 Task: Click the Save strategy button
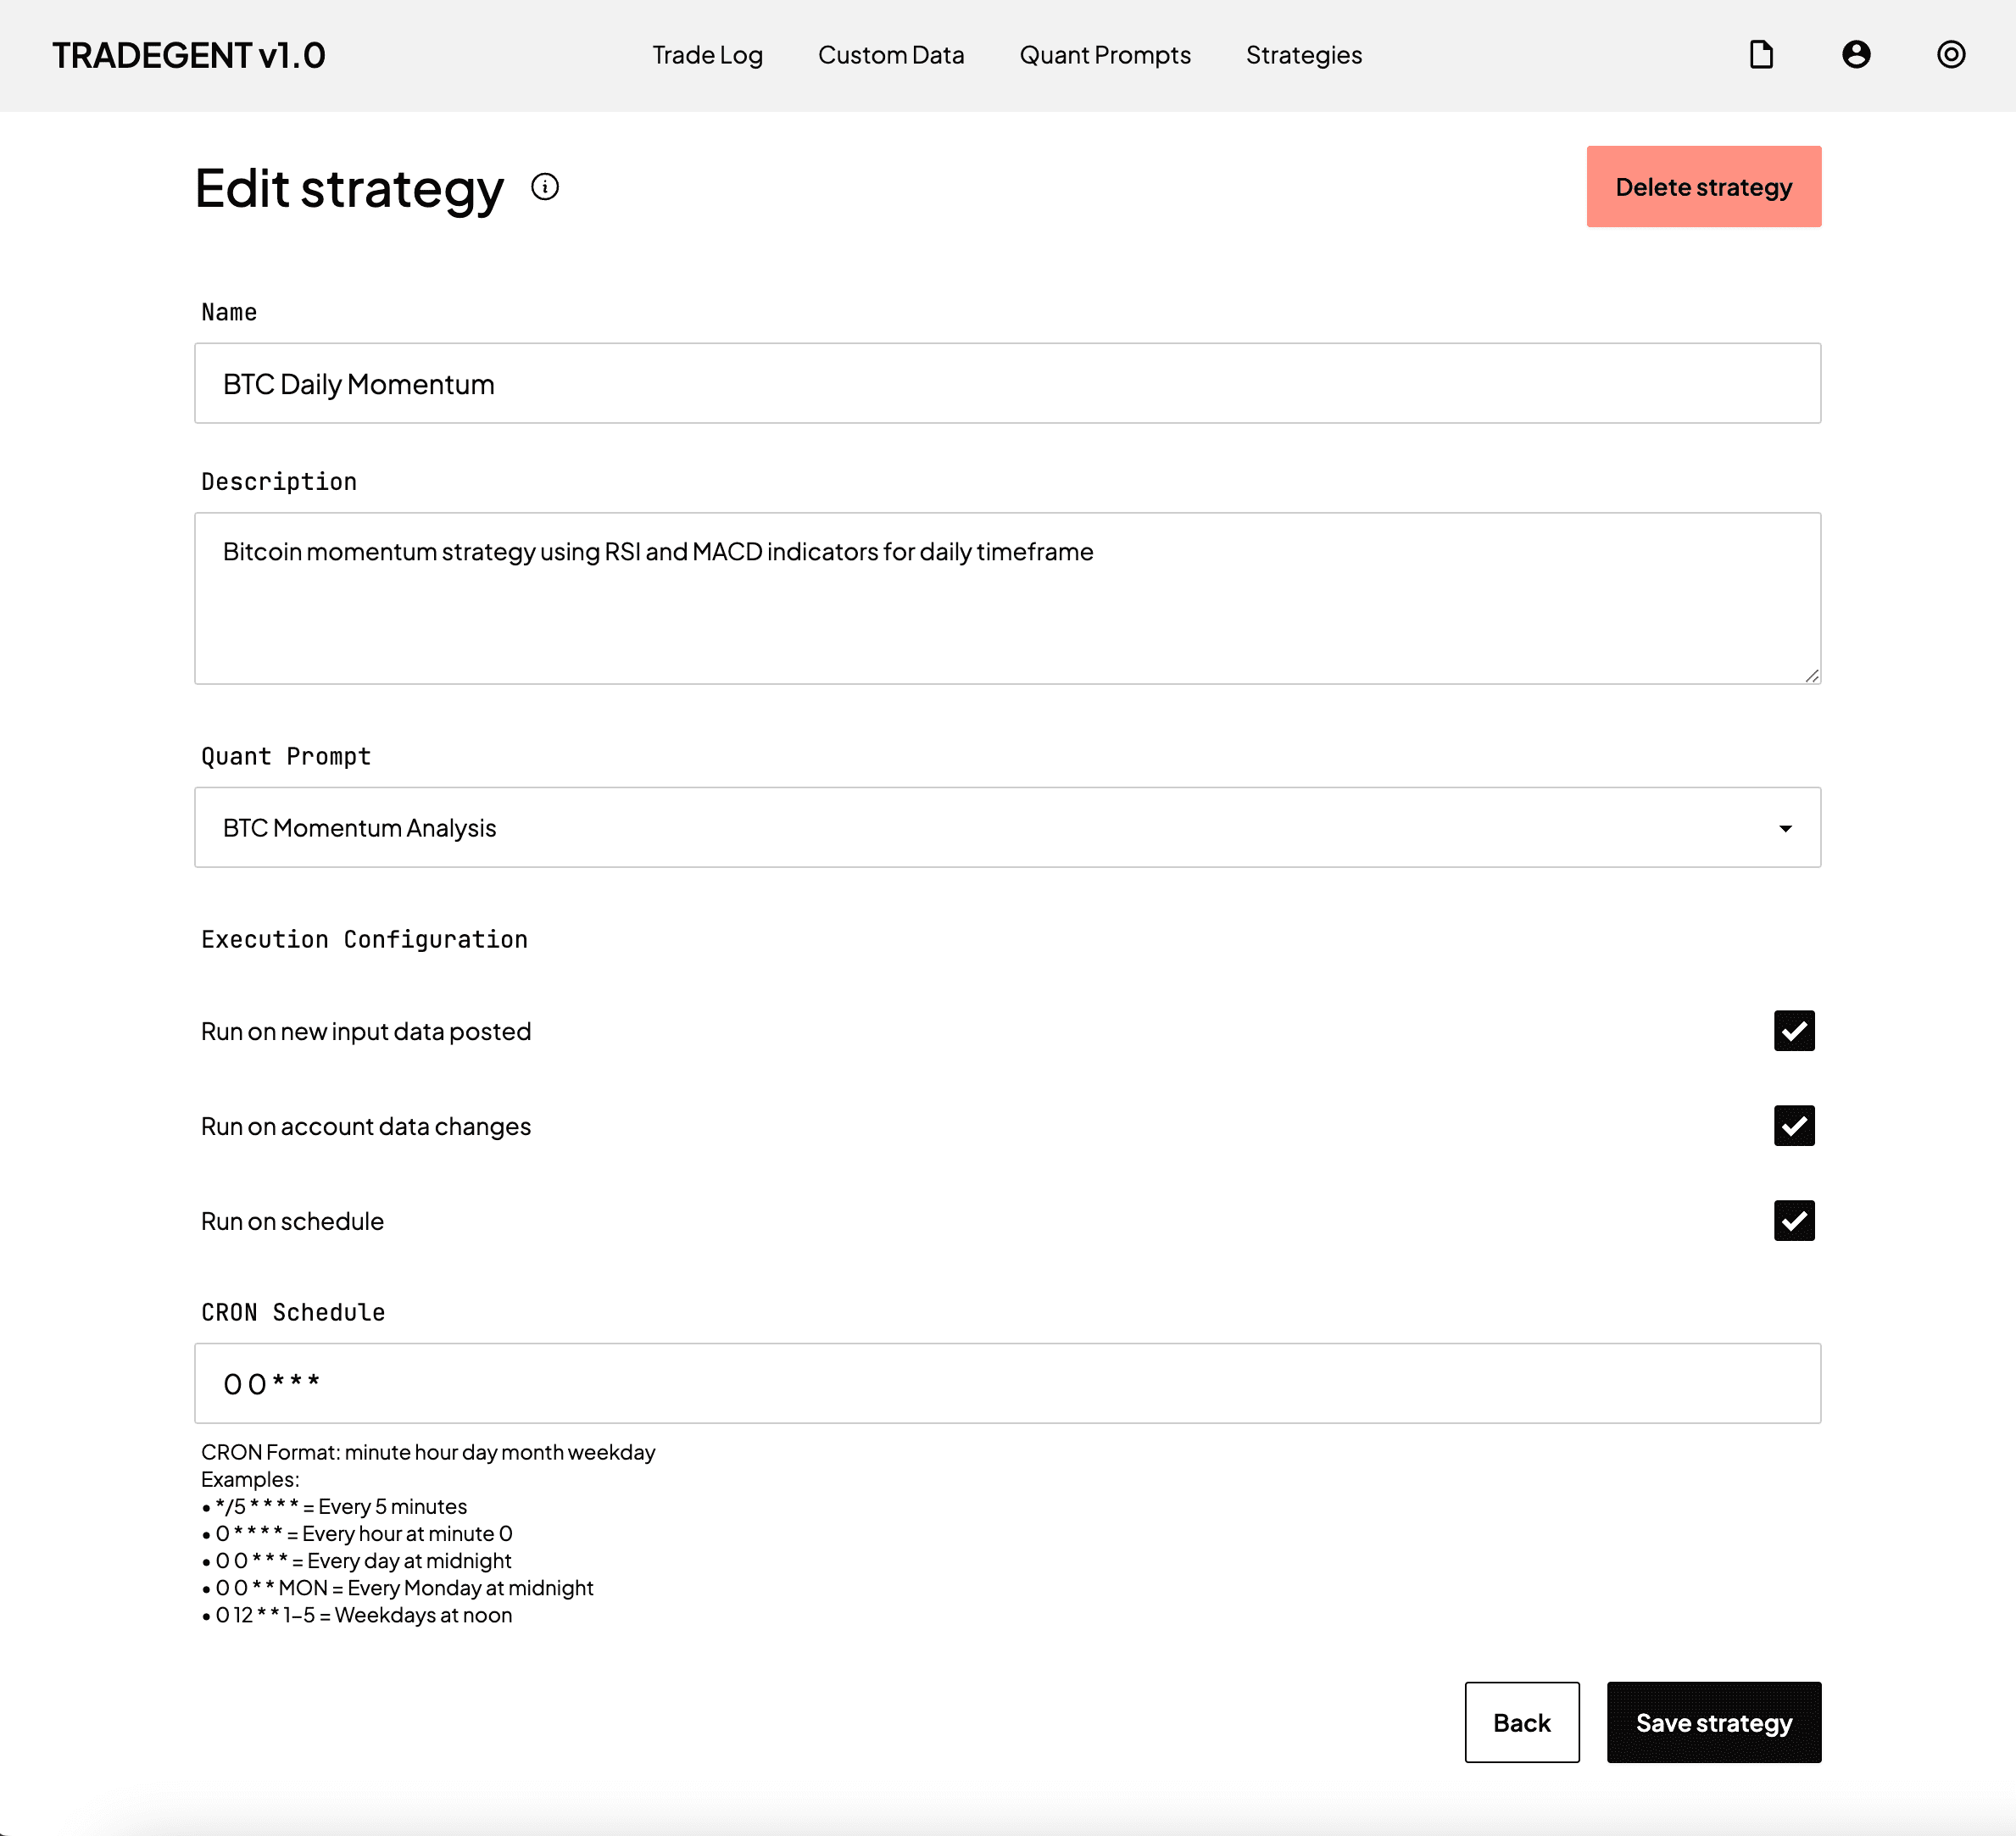click(1713, 1723)
